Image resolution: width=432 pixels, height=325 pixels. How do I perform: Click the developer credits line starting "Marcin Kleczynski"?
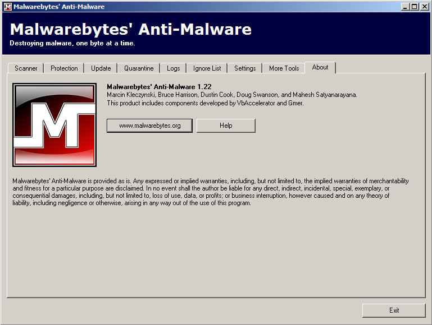232,95
